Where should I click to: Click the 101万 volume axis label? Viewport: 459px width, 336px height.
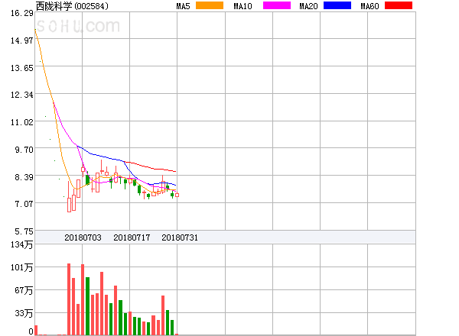[21, 267]
